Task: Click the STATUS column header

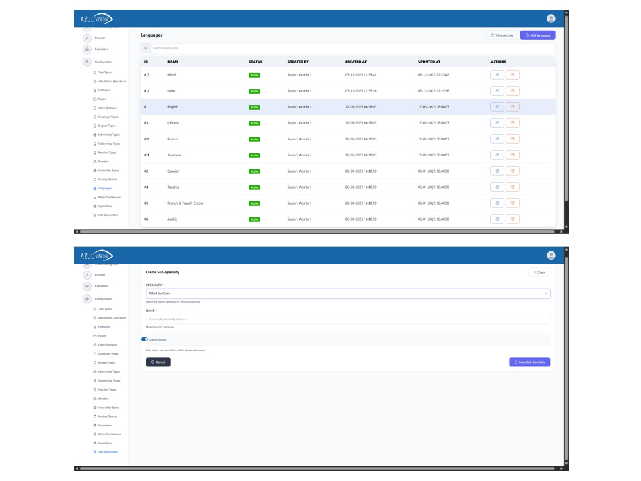Action: pos(255,62)
